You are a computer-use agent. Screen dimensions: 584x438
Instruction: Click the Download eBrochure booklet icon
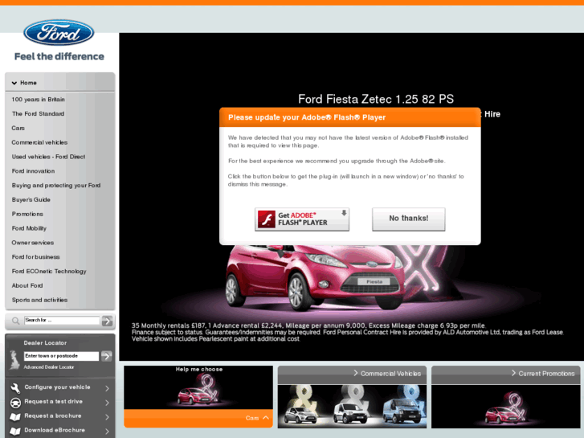pos(15,431)
